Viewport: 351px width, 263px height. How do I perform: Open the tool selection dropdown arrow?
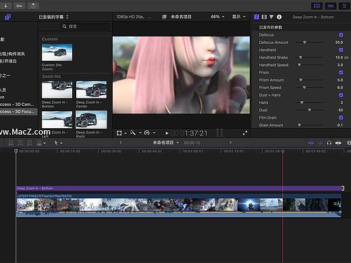pos(61,143)
